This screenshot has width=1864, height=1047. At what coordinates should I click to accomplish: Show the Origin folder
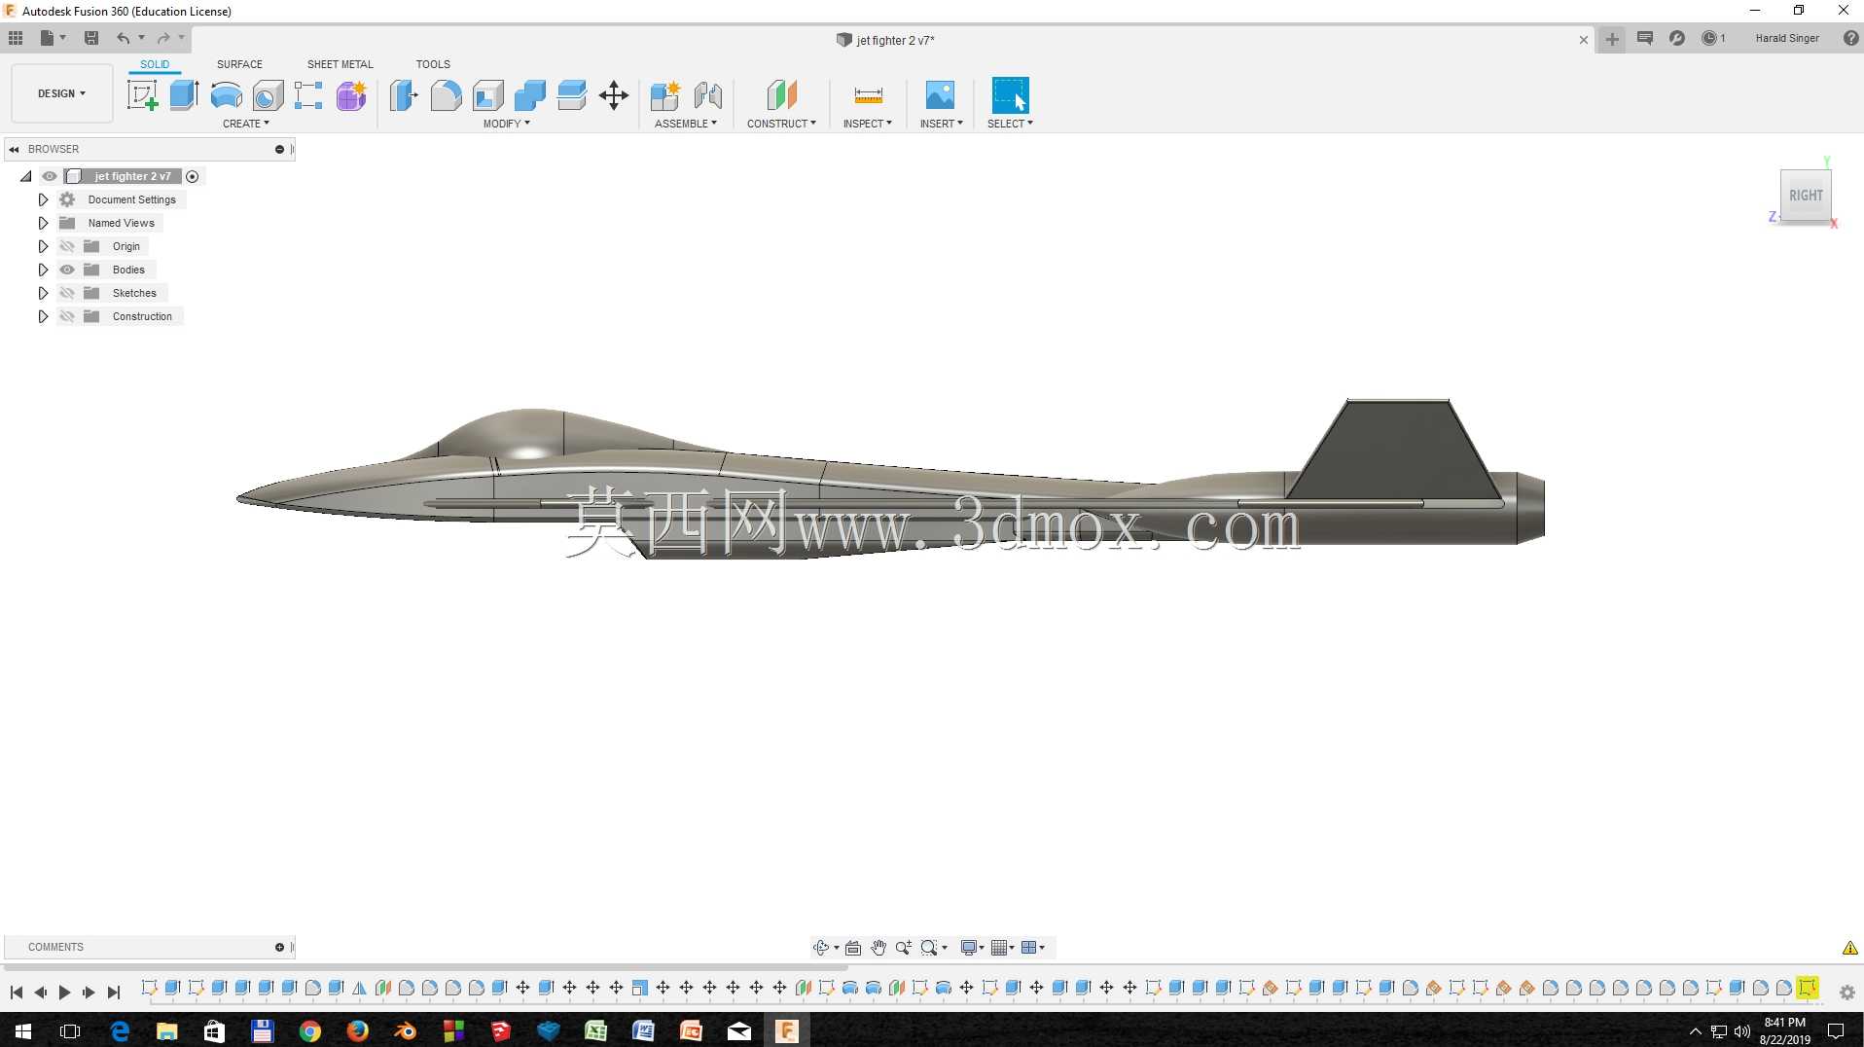[67, 246]
